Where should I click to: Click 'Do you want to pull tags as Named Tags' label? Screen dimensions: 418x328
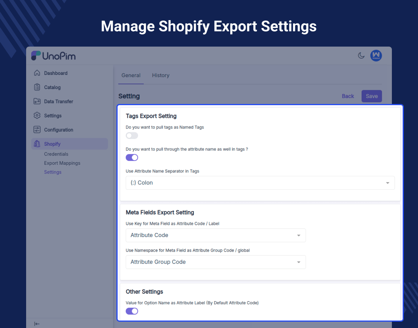click(x=165, y=127)
